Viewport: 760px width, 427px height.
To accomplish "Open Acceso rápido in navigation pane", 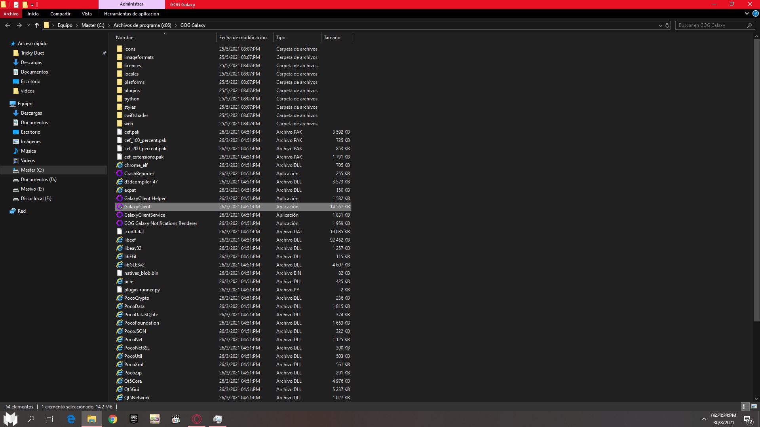I will coord(32,43).
